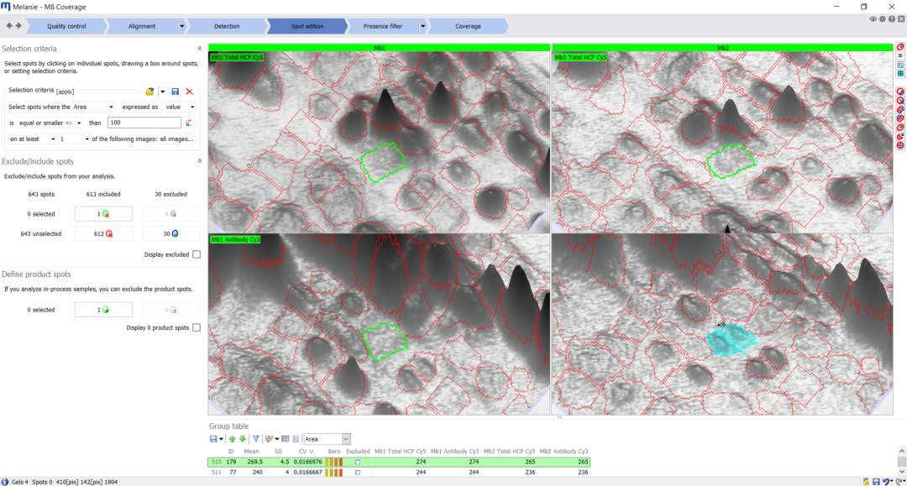The height and width of the screenshot is (486, 907).
Task: Check the Display 0 product spots box
Action: point(197,327)
